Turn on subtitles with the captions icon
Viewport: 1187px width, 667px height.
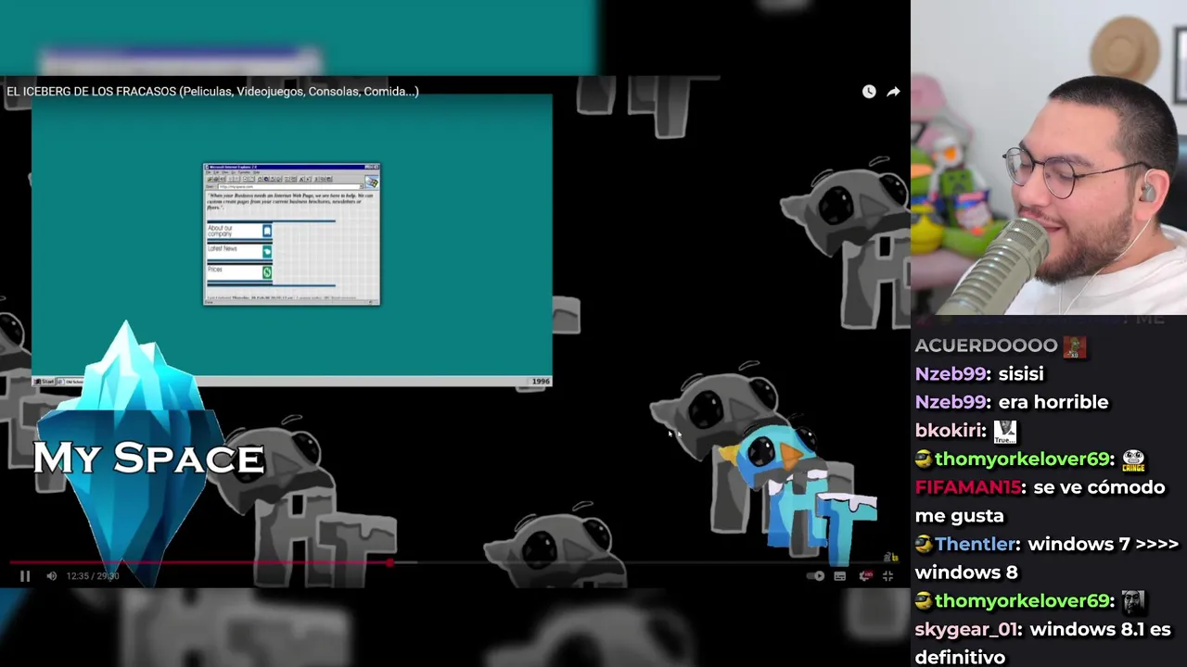click(x=839, y=576)
